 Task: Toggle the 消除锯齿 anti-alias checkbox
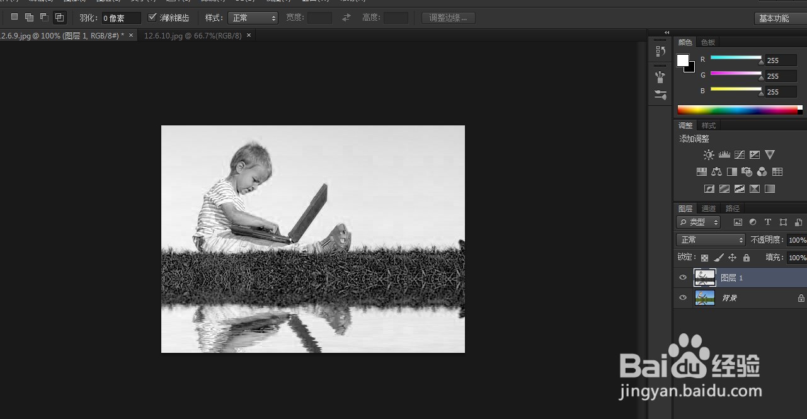click(152, 18)
